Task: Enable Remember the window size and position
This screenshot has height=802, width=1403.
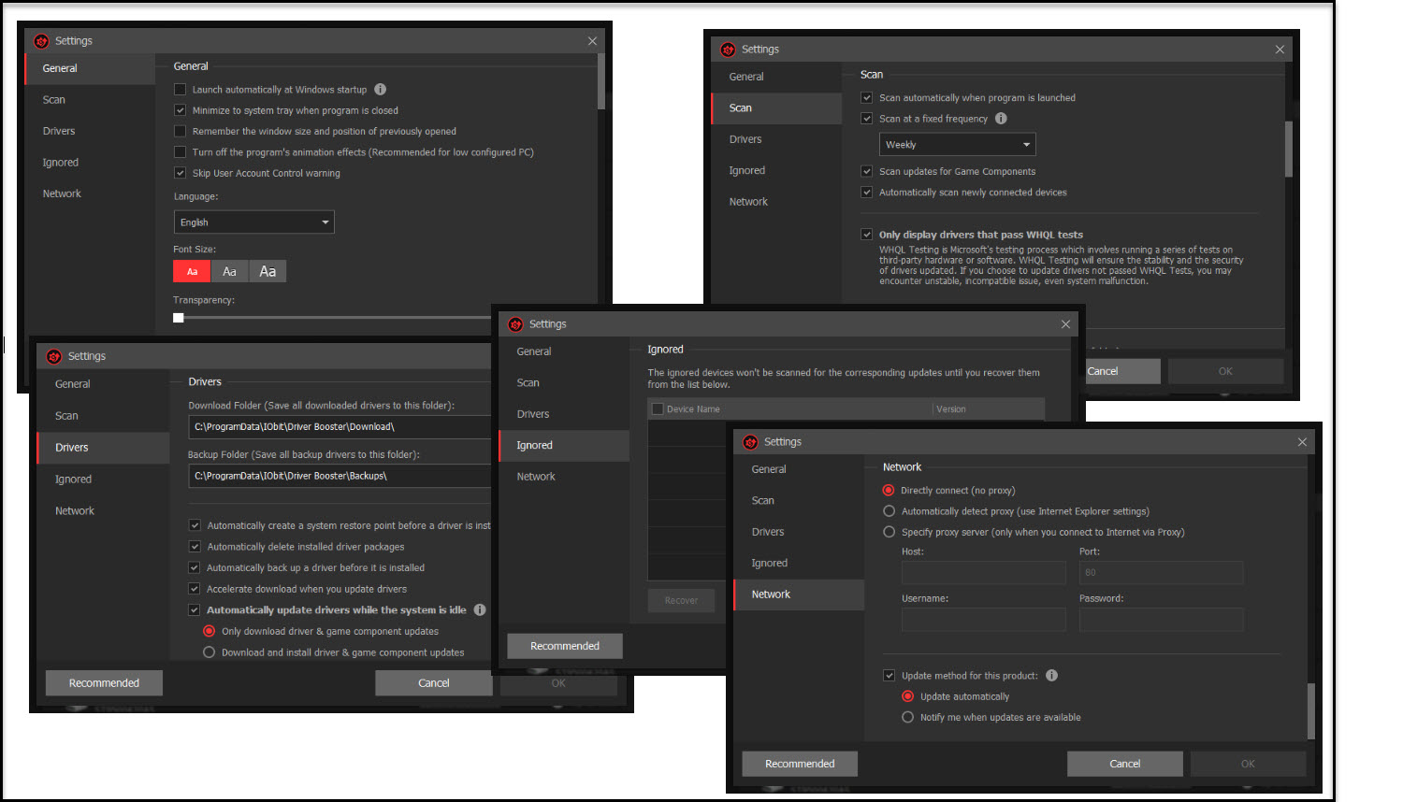Action: point(180,132)
